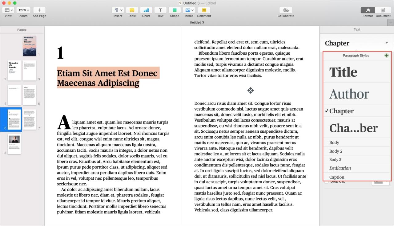The height and width of the screenshot is (226, 394).
Task: Apply the Body paragraph style
Action: (x=356, y=142)
